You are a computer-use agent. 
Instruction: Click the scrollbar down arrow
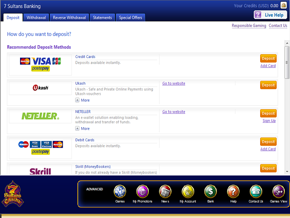pos(287,171)
